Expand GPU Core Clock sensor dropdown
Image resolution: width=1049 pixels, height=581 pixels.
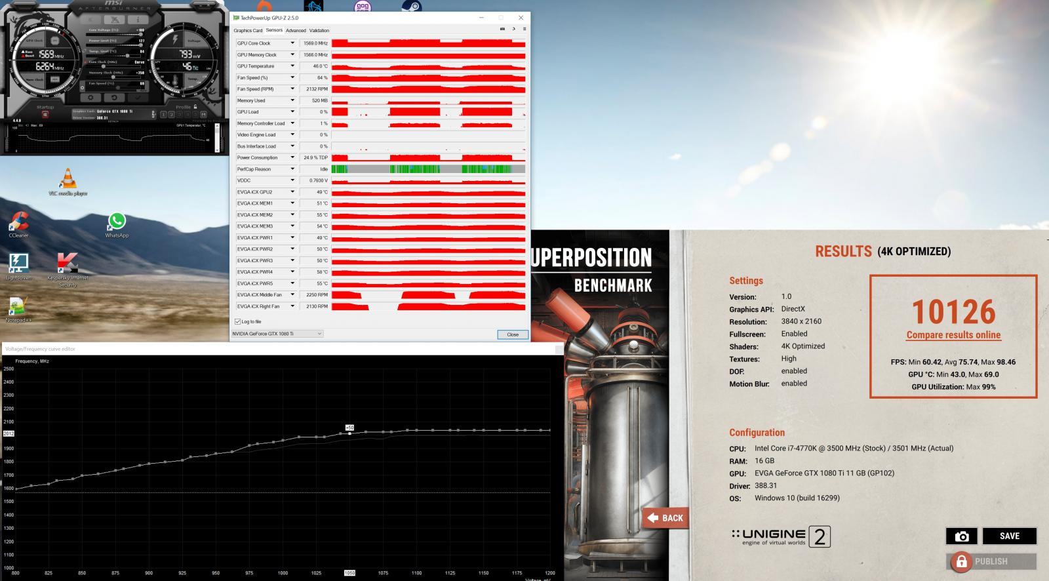(292, 43)
